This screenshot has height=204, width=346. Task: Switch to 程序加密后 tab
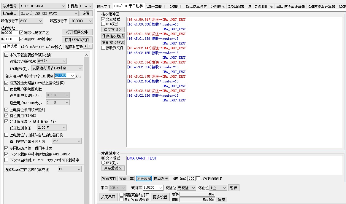(74, 47)
